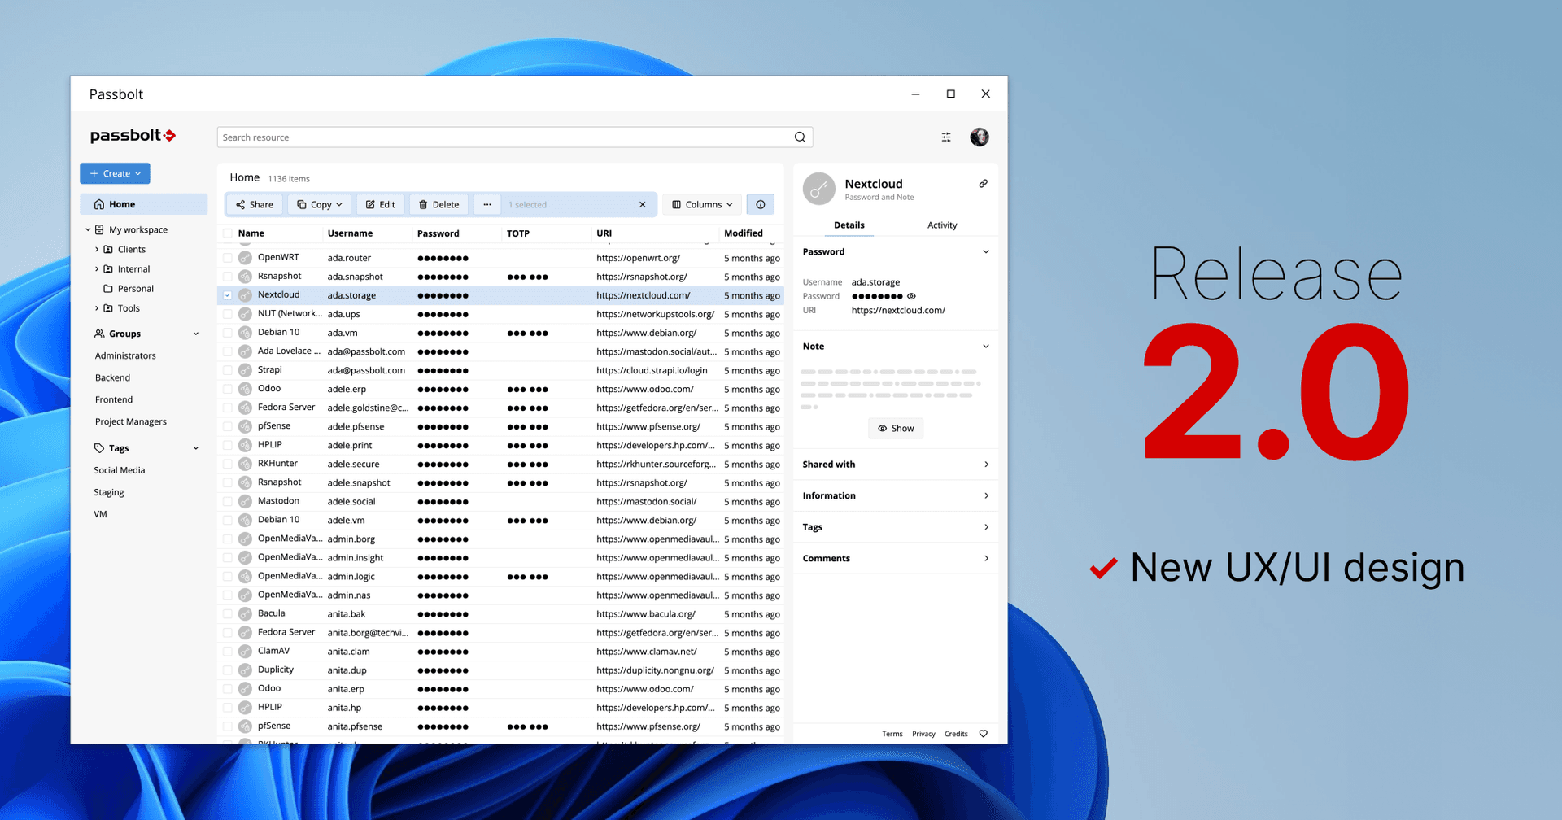Screen dimensions: 1562x820
Task: Click the Create button
Action: (x=115, y=173)
